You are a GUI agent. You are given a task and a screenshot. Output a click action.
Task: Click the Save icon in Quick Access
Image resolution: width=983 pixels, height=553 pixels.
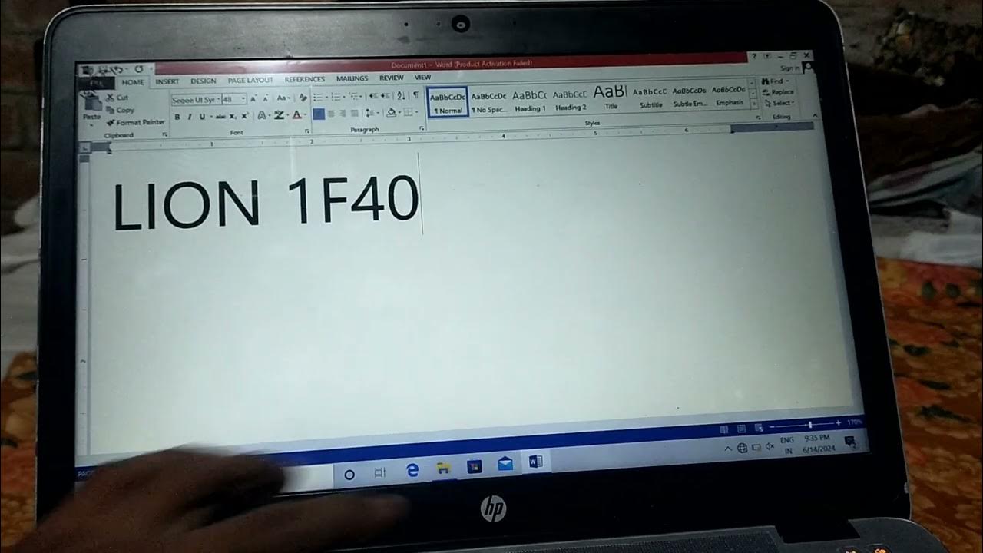(103, 69)
